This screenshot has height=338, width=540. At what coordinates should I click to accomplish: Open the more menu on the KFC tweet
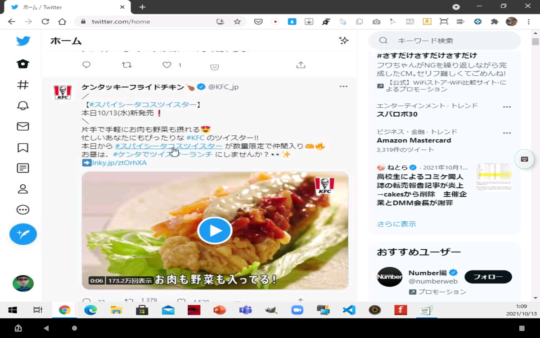[x=343, y=86]
